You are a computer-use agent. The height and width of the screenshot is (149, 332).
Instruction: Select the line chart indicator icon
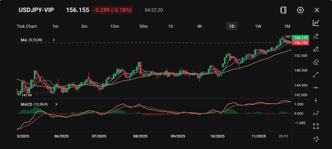point(316,23)
